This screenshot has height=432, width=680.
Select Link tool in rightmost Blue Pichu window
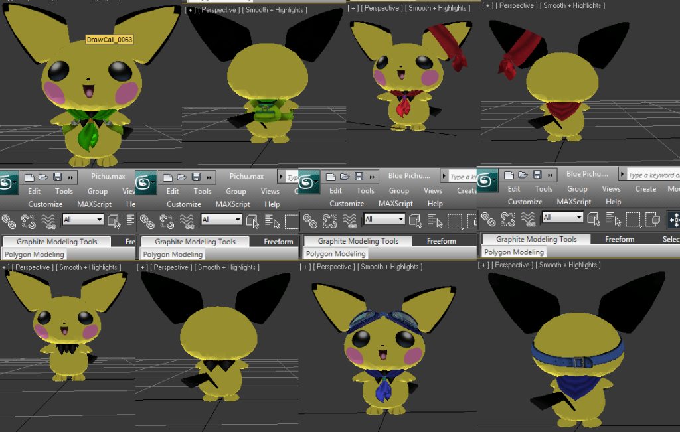(x=489, y=219)
